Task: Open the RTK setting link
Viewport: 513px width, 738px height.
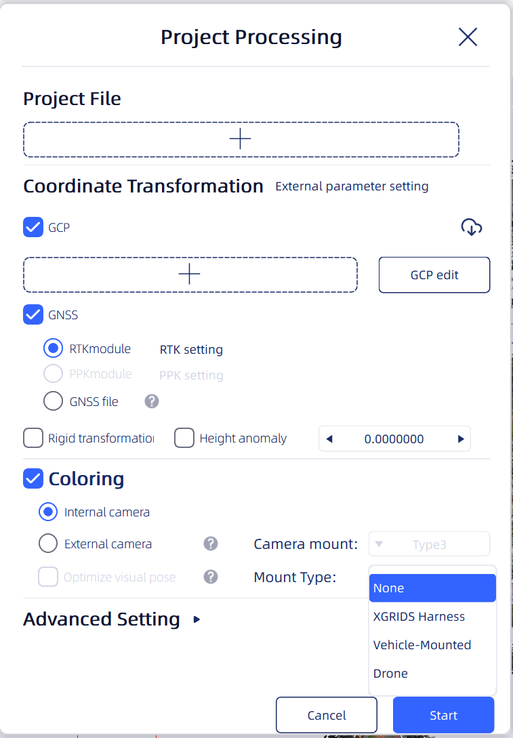Action: (191, 350)
